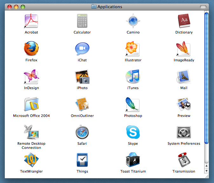Select the iTunes music disc icon
214x183 pixels.
coord(133,77)
